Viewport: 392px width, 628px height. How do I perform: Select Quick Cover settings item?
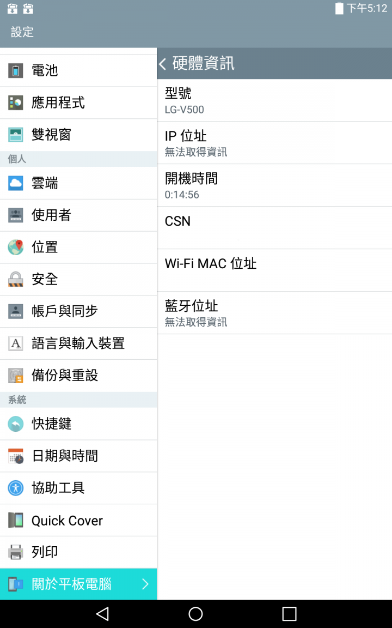point(78,520)
